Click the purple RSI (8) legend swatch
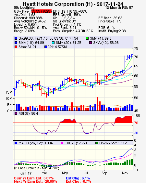The height and width of the screenshot is (183, 146). point(16,113)
